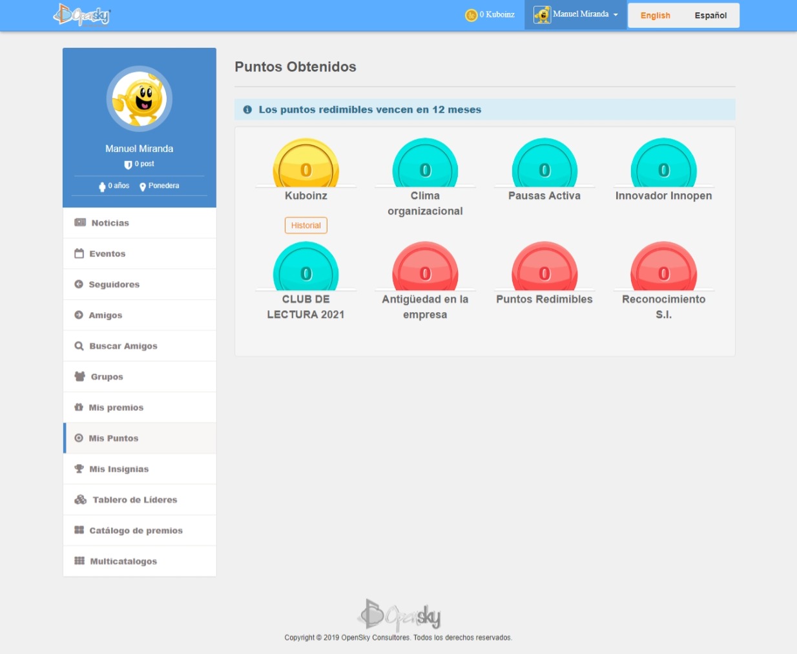This screenshot has height=654, width=797.
Task: Open the Grupos menu item
Action: (x=140, y=377)
